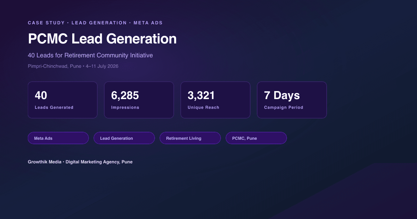Click the 40 Leads for Retirement Community subtitle
Viewport: 417px width, 219px height.
90,55
